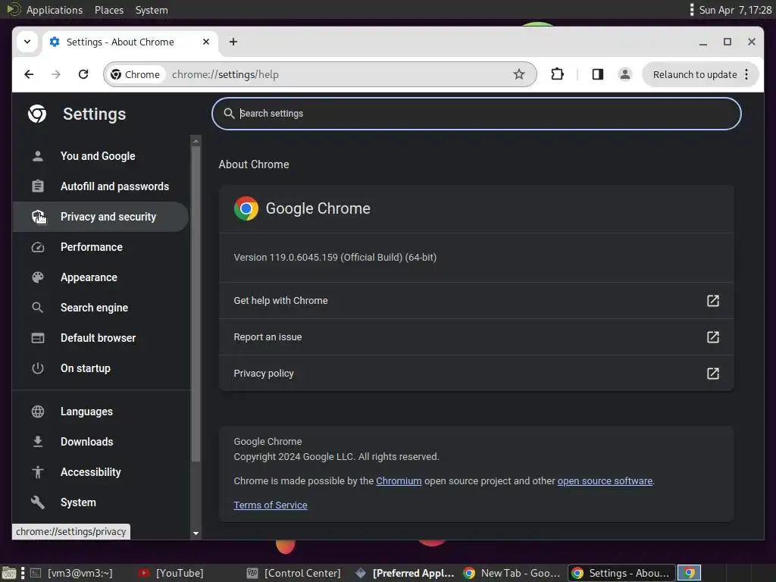Click the Languages globe icon
776x582 pixels.
click(38, 411)
